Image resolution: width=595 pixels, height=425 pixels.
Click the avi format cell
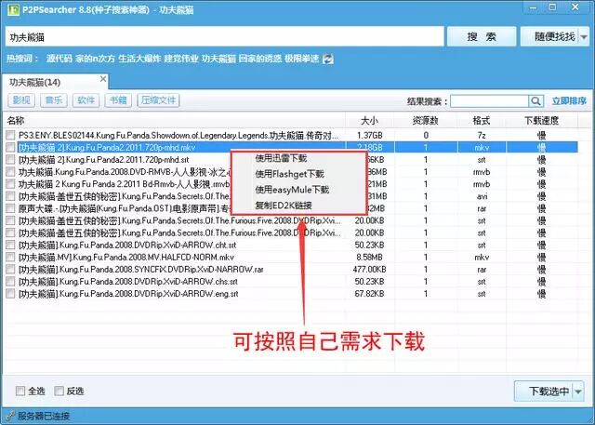click(x=482, y=196)
